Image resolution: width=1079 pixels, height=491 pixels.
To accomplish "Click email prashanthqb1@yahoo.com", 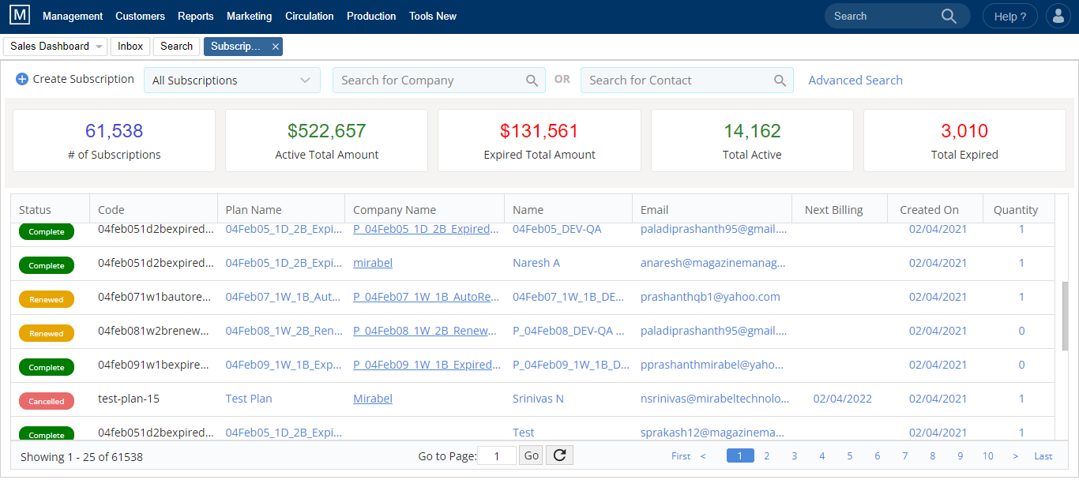I will (710, 297).
